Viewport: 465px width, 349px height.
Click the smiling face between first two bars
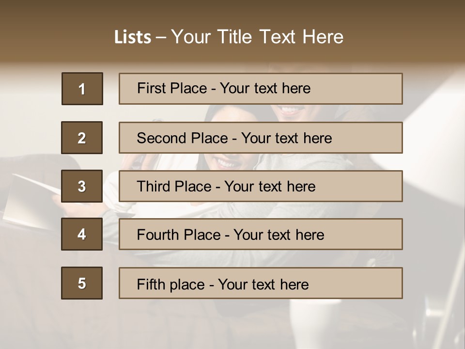pyautogui.click(x=290, y=111)
